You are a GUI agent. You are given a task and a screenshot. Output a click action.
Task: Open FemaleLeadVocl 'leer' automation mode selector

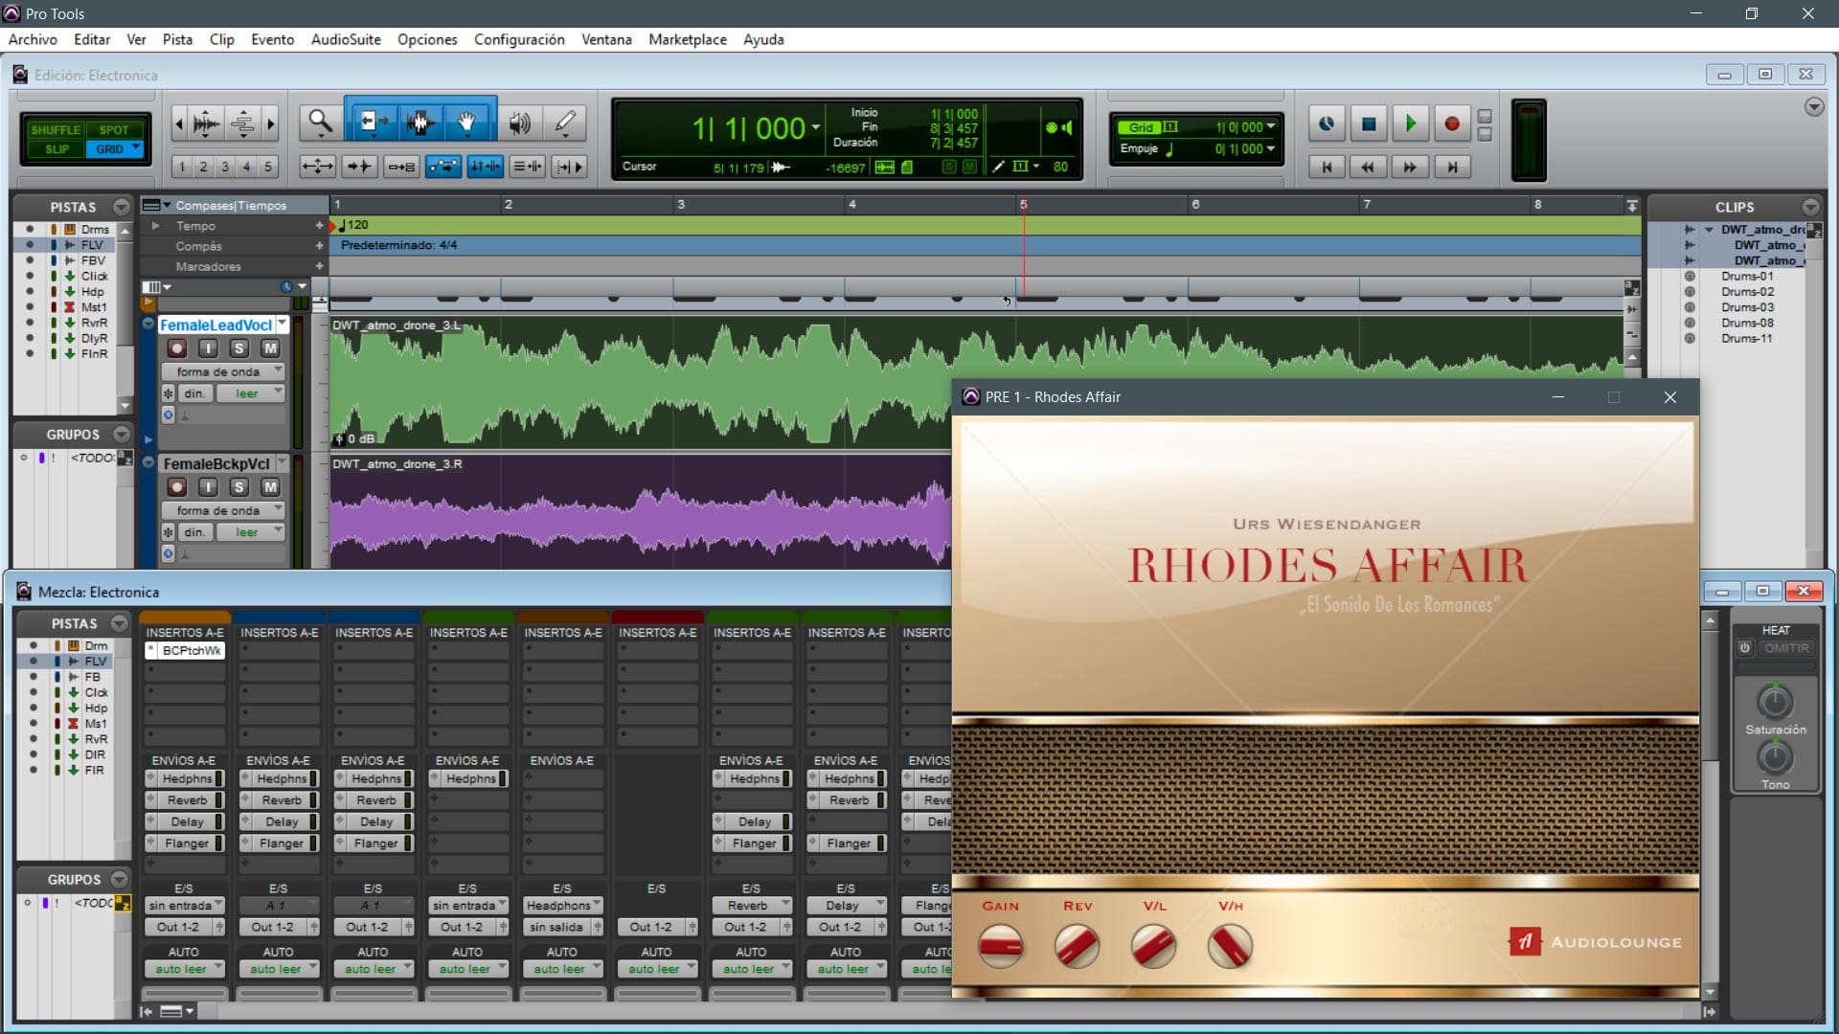(x=251, y=393)
